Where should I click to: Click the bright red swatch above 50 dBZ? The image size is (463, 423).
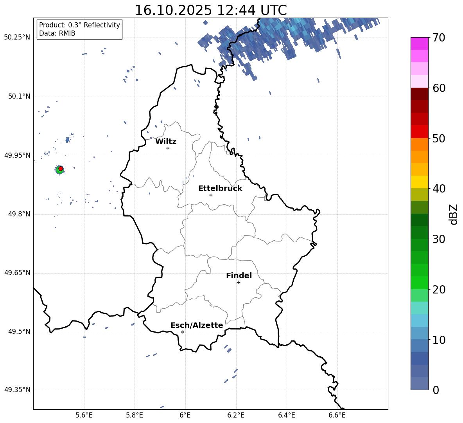(x=420, y=132)
